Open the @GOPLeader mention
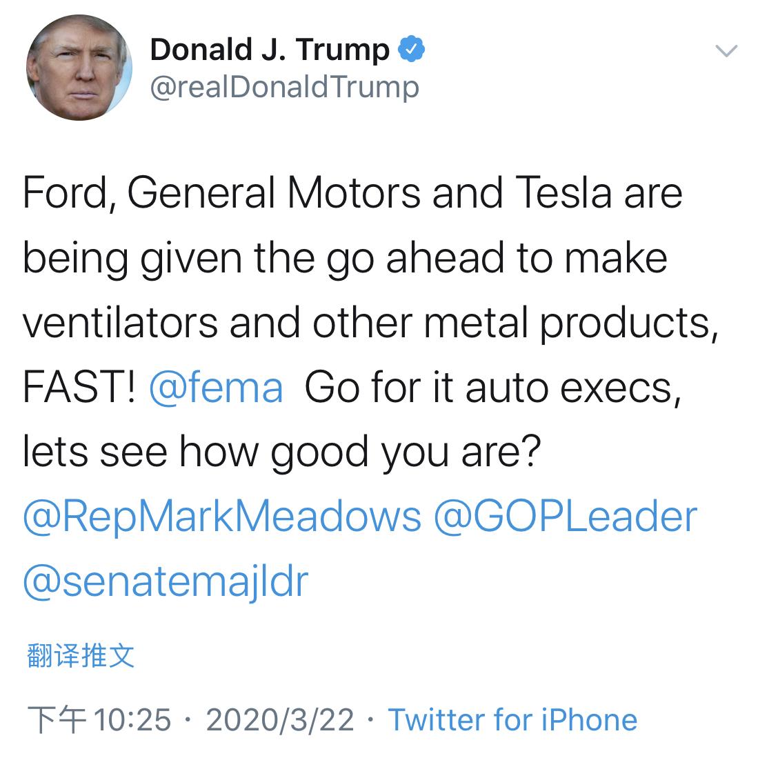 pyautogui.click(x=566, y=517)
